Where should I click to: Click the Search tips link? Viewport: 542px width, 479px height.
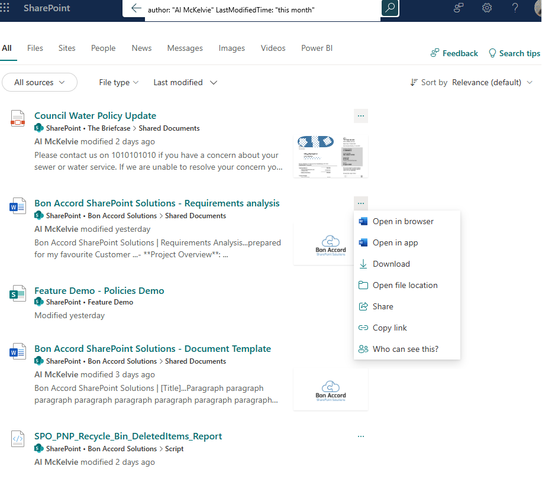coord(515,53)
